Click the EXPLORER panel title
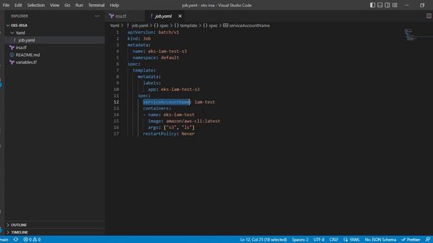Viewport: 433px width, 243px height. point(20,16)
